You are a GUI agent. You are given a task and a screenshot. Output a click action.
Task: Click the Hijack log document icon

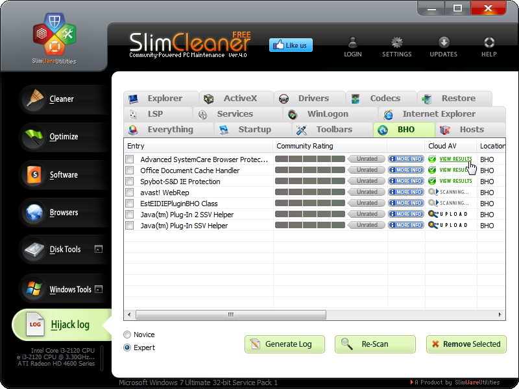click(x=35, y=325)
